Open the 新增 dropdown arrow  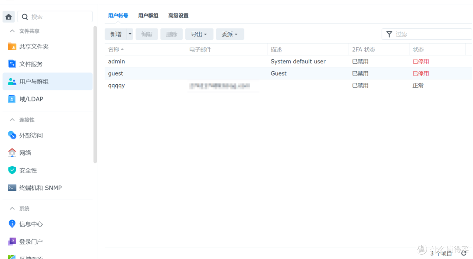[x=130, y=34]
